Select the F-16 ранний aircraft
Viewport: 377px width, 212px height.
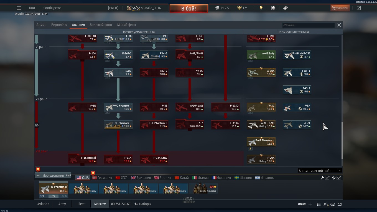tap(82, 160)
